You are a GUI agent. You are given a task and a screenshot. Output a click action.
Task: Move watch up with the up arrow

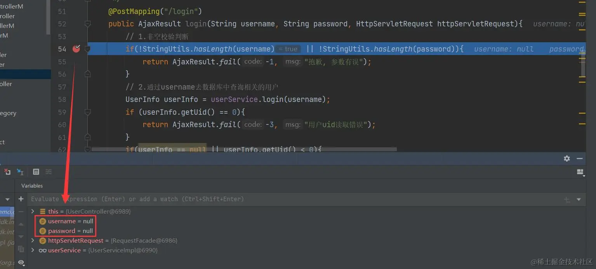[x=21, y=224]
